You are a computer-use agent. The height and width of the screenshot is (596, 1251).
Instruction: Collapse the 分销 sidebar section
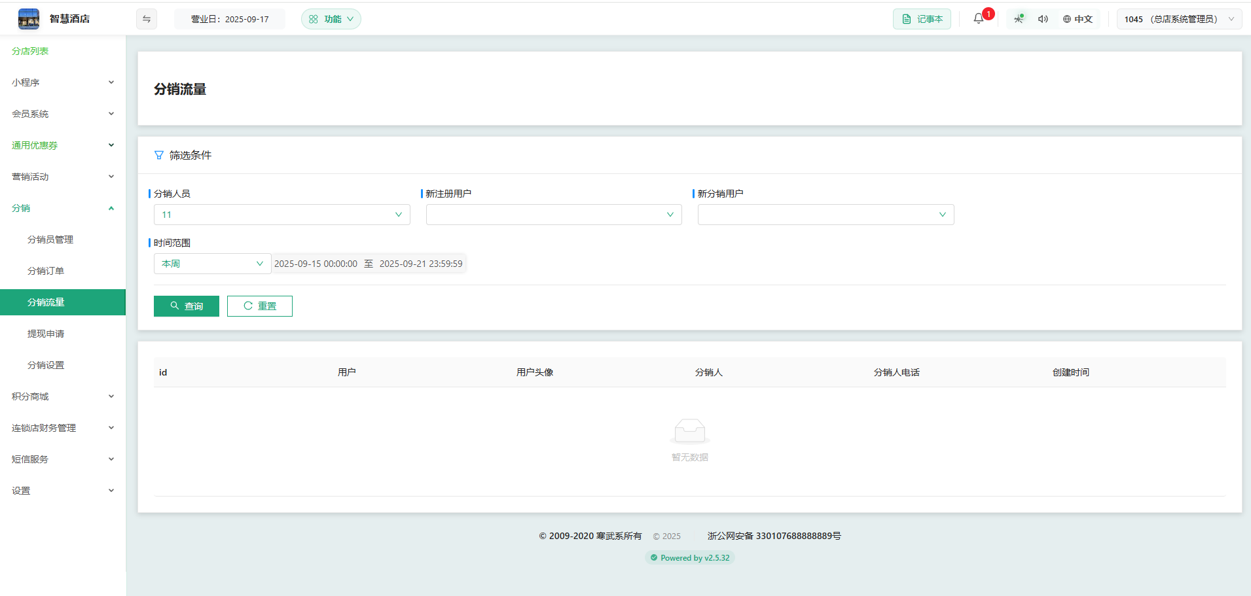click(62, 208)
